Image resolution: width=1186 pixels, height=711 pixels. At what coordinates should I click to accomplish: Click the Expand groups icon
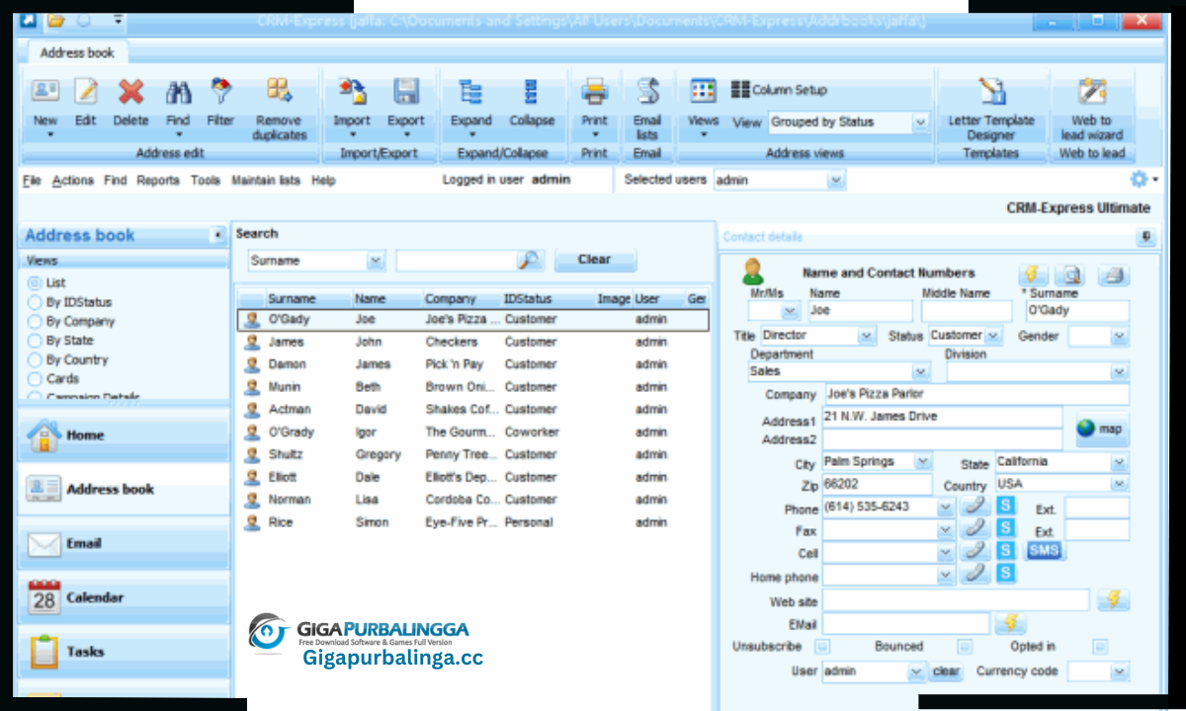click(x=471, y=93)
